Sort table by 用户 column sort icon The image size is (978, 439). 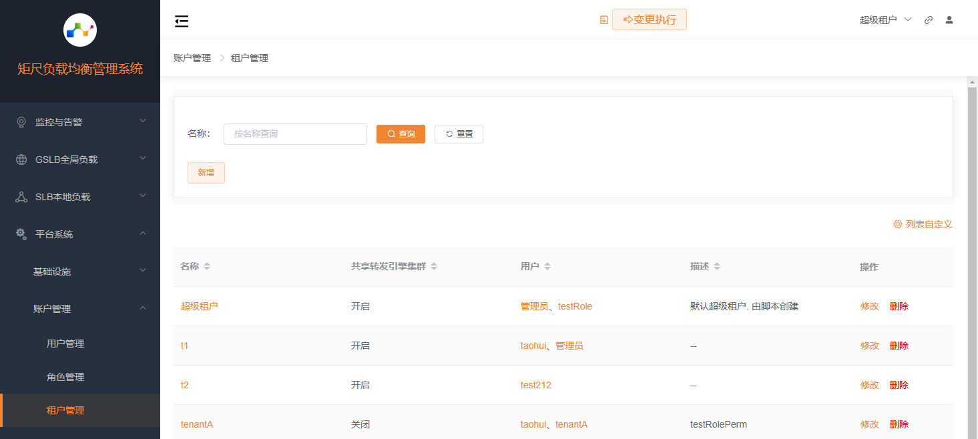(x=547, y=267)
